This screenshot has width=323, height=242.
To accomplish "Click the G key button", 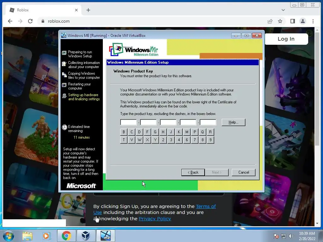I will click(x=155, y=132).
